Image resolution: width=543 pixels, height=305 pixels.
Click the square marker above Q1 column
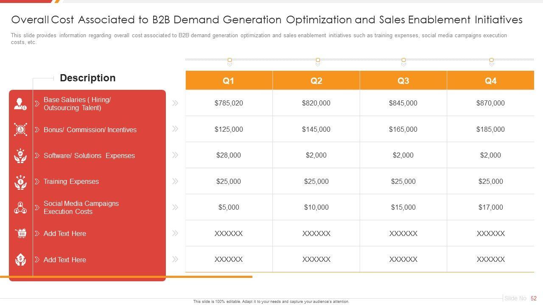(x=230, y=60)
